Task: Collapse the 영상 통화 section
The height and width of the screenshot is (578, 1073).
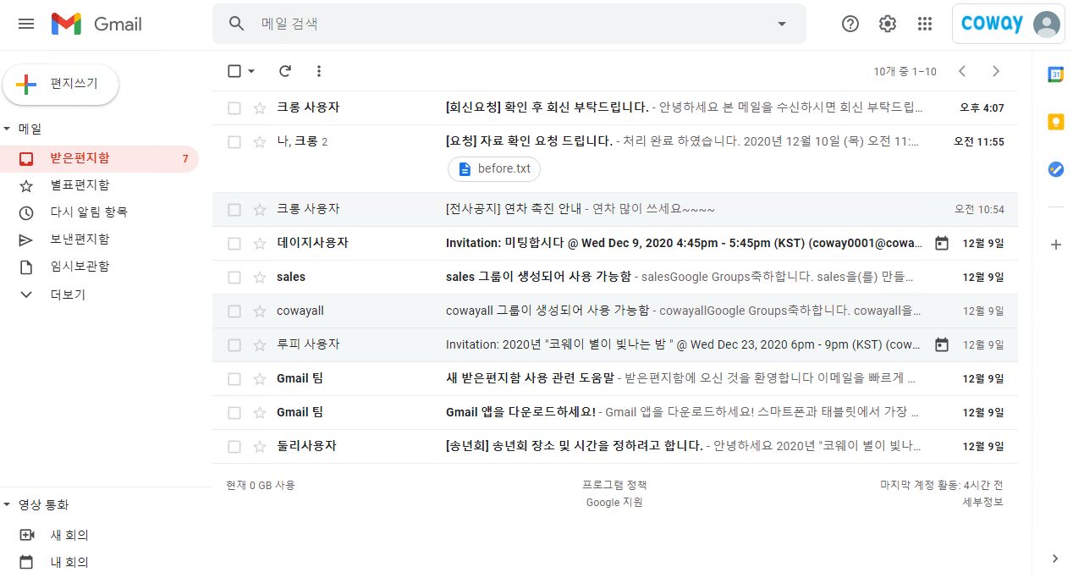Action: point(8,505)
